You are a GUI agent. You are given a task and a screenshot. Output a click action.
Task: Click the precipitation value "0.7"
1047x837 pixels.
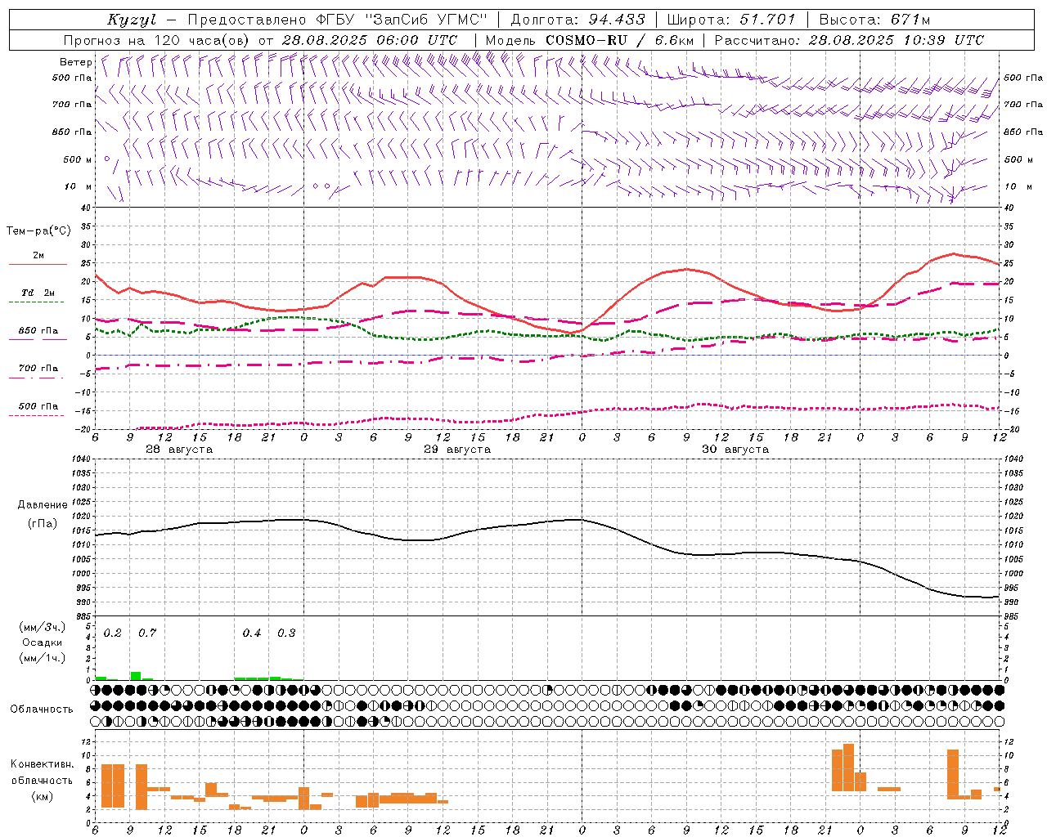point(147,633)
